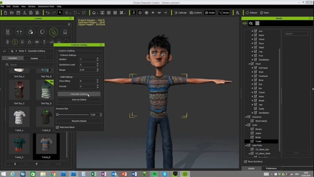Toggle the Hide Inner Mesh checkbox

pyautogui.click(x=57, y=127)
